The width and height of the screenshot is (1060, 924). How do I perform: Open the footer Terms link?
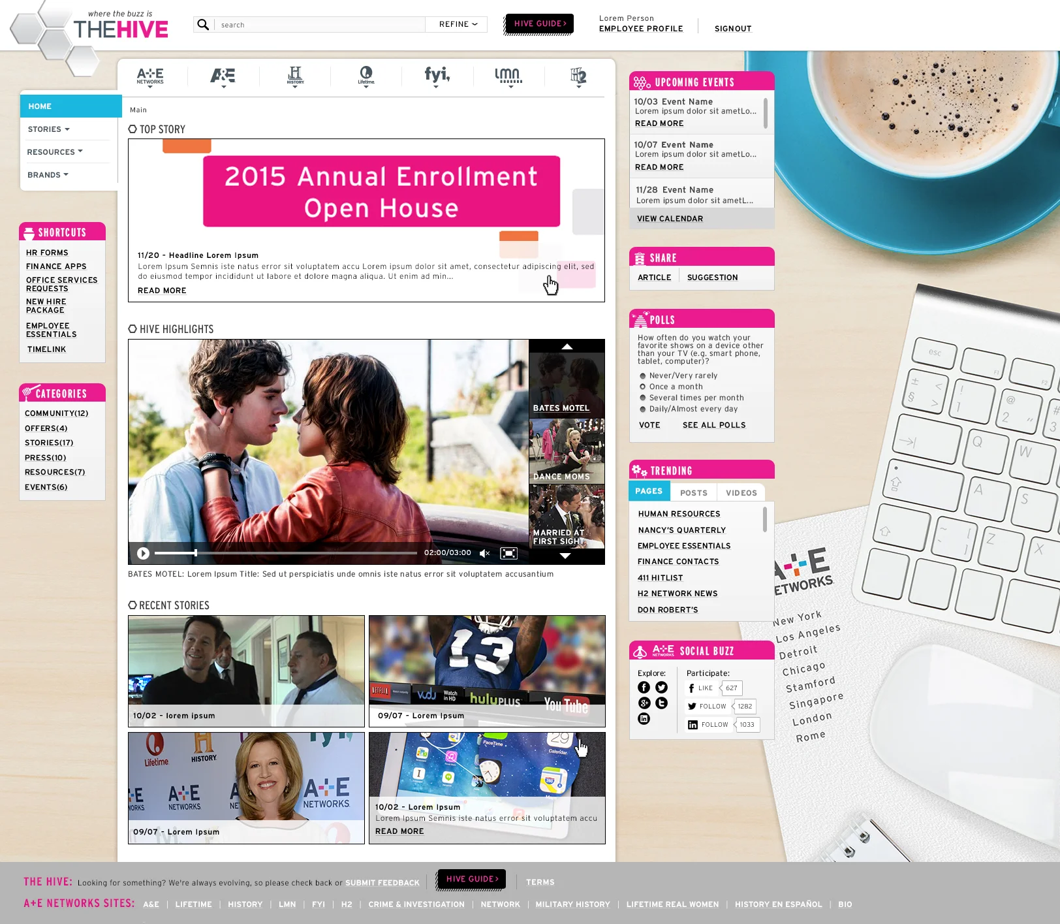point(540,882)
